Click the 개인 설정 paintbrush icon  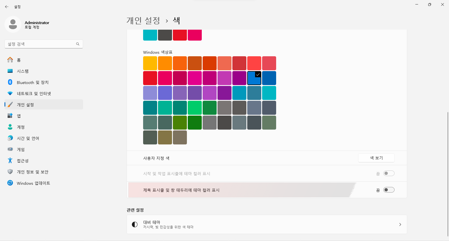pyautogui.click(x=10, y=104)
